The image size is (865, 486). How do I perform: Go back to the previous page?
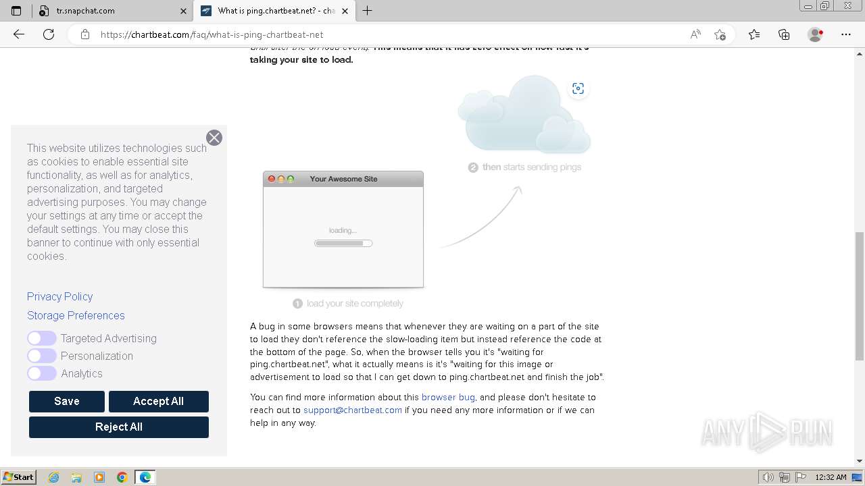click(x=19, y=34)
